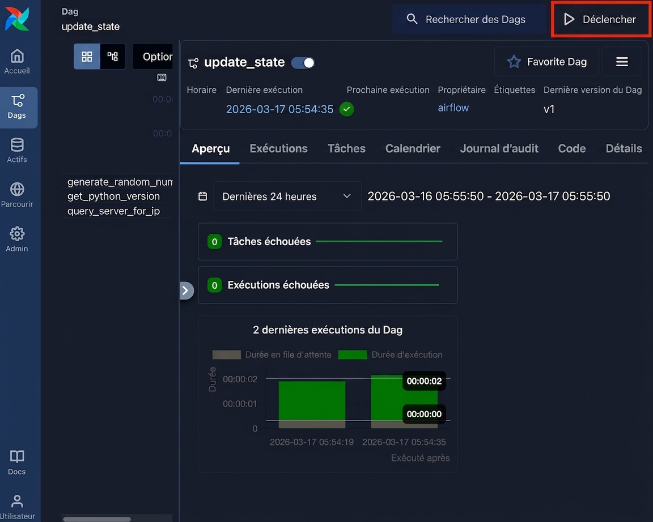This screenshot has width=653, height=522.
Task: Open the Options dropdown button
Action: [x=153, y=56]
